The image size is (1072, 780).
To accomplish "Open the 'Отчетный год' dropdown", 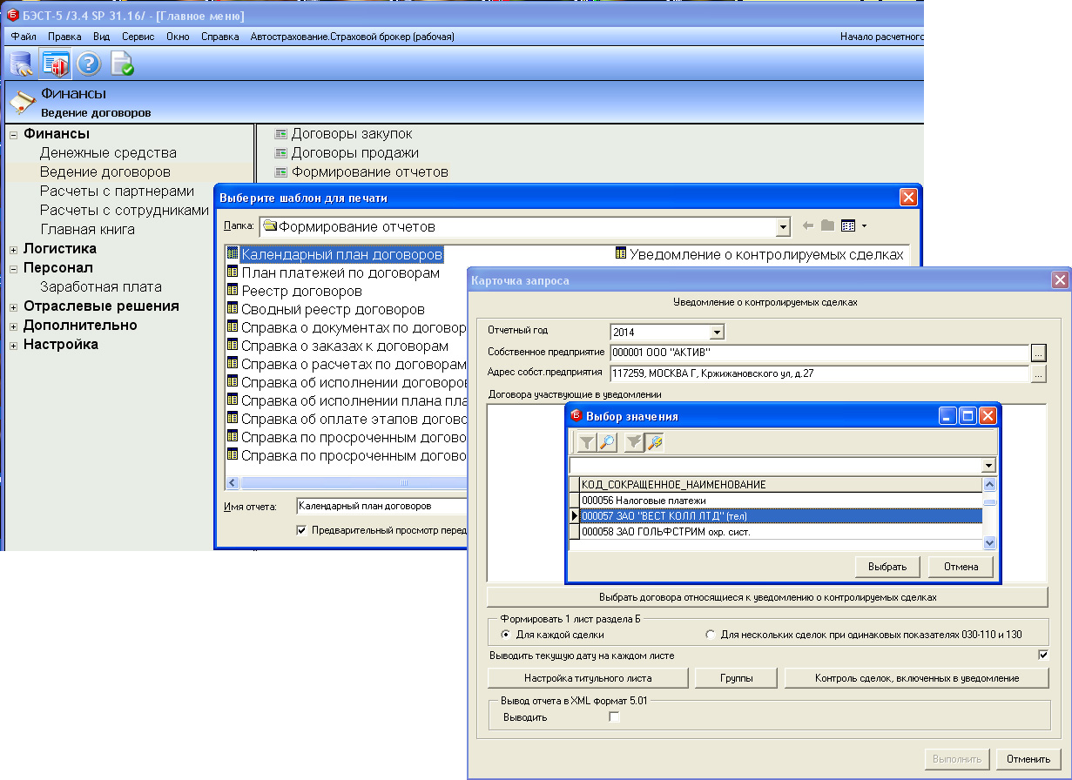I will (717, 332).
